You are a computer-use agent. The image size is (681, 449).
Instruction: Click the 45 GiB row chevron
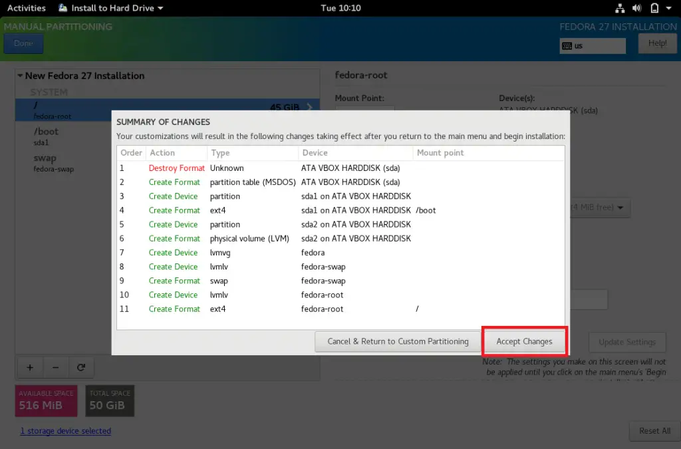[309, 107]
